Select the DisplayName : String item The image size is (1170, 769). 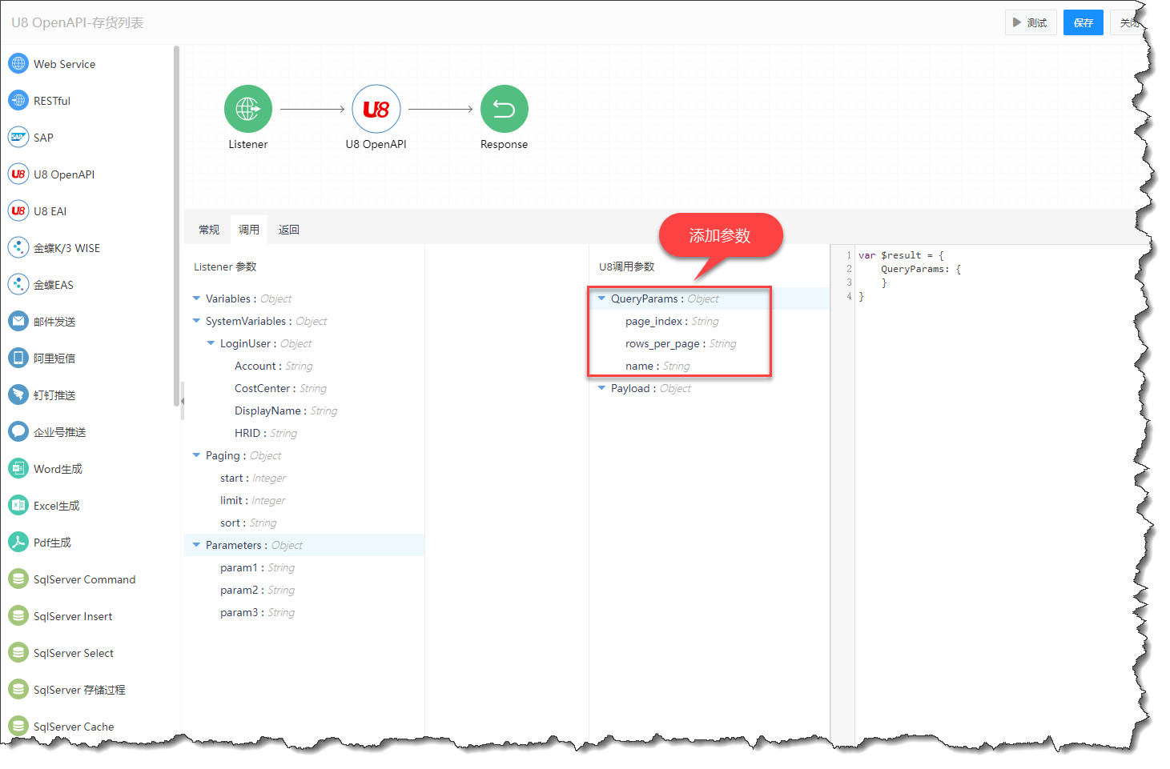(286, 411)
